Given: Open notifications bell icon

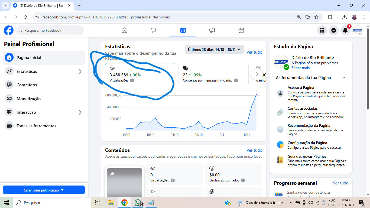Looking at the screenshot, I should (x=345, y=31).
